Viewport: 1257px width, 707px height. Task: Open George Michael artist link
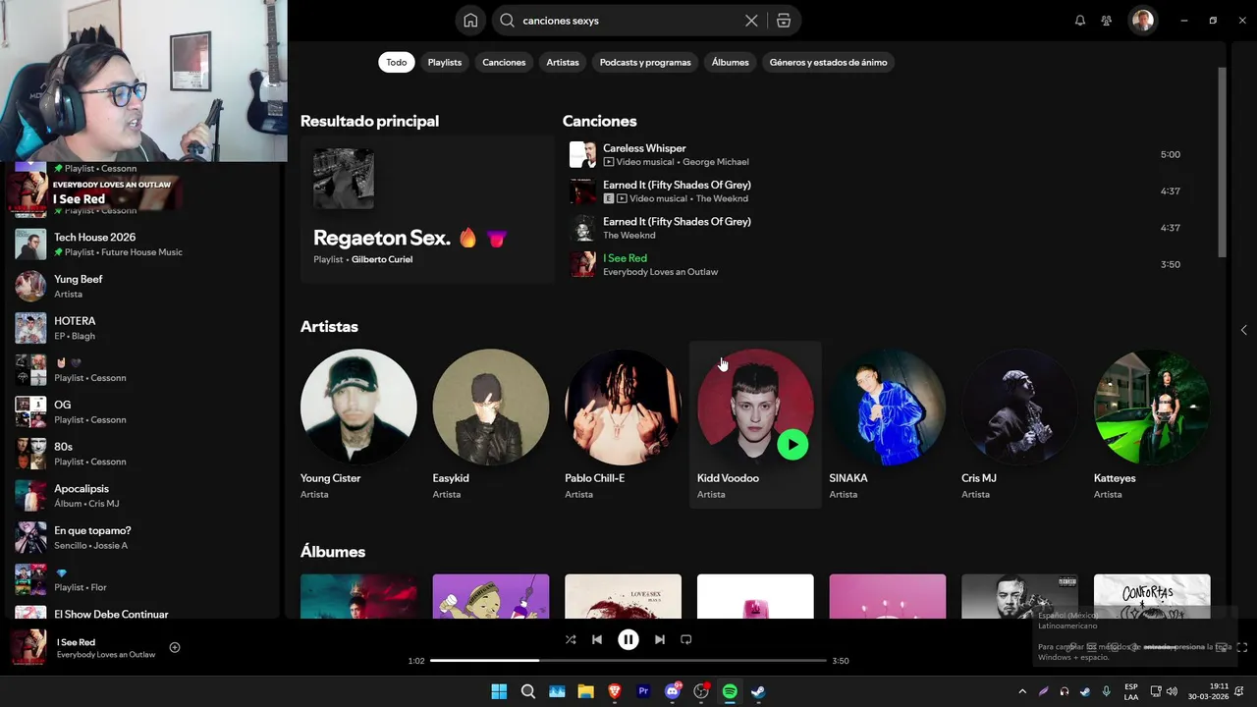[x=716, y=162]
